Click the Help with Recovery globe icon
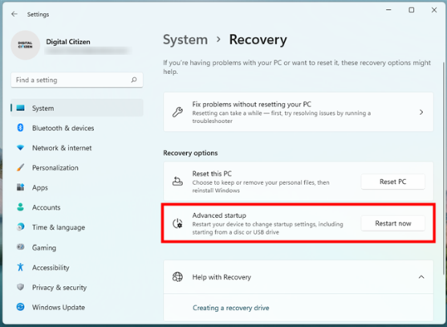 177,277
